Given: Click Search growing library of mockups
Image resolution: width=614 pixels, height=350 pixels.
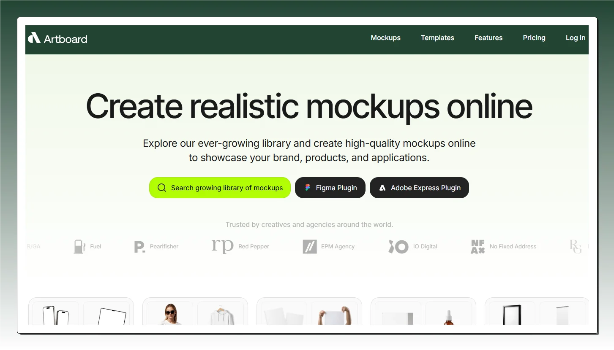Looking at the screenshot, I should [226, 188].
